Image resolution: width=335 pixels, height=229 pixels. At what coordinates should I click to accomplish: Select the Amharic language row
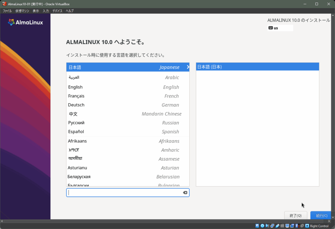[128, 150]
